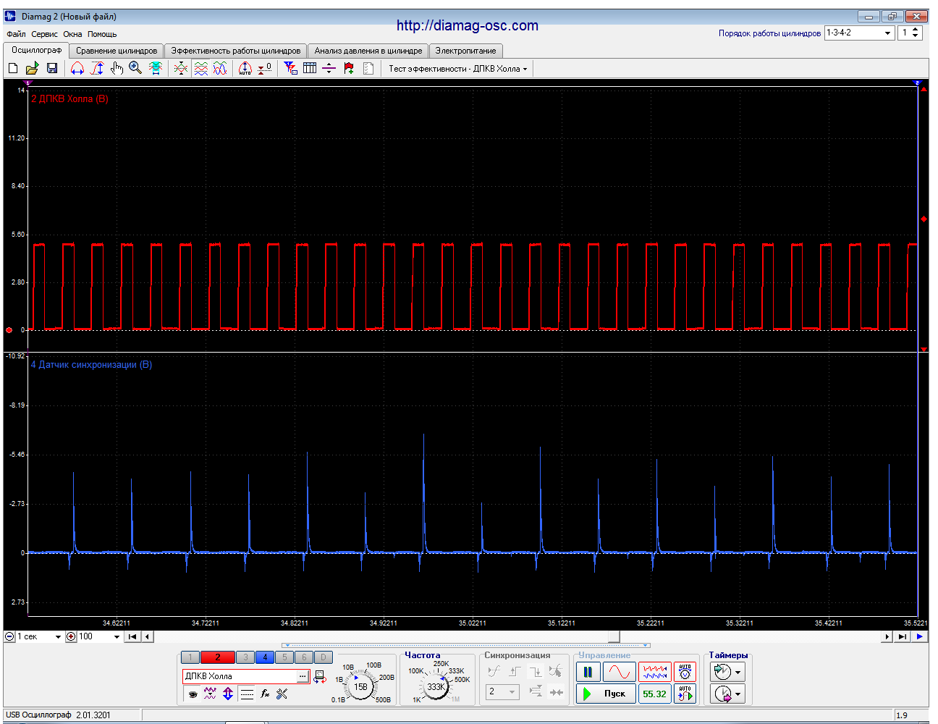Image resolution: width=938 pixels, height=724 pixels.
Task: Open the fx math function icon
Action: (265, 694)
